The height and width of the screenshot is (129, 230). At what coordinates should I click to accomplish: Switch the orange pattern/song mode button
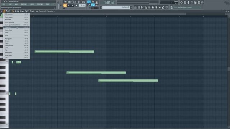pyautogui.click(x=65, y=5)
